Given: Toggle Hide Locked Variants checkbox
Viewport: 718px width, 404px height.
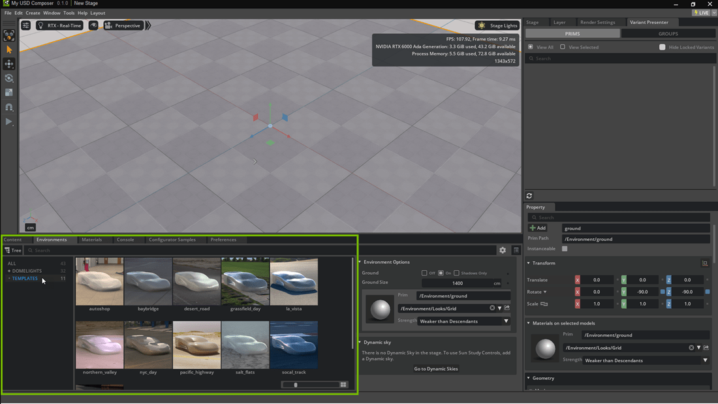Looking at the screenshot, I should pos(662,47).
